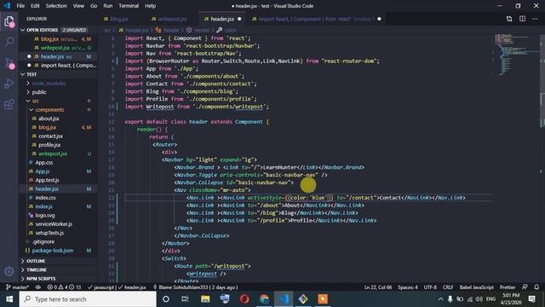Open the Explorer view in activity bar
The height and width of the screenshot is (307, 545).
click(x=9, y=21)
